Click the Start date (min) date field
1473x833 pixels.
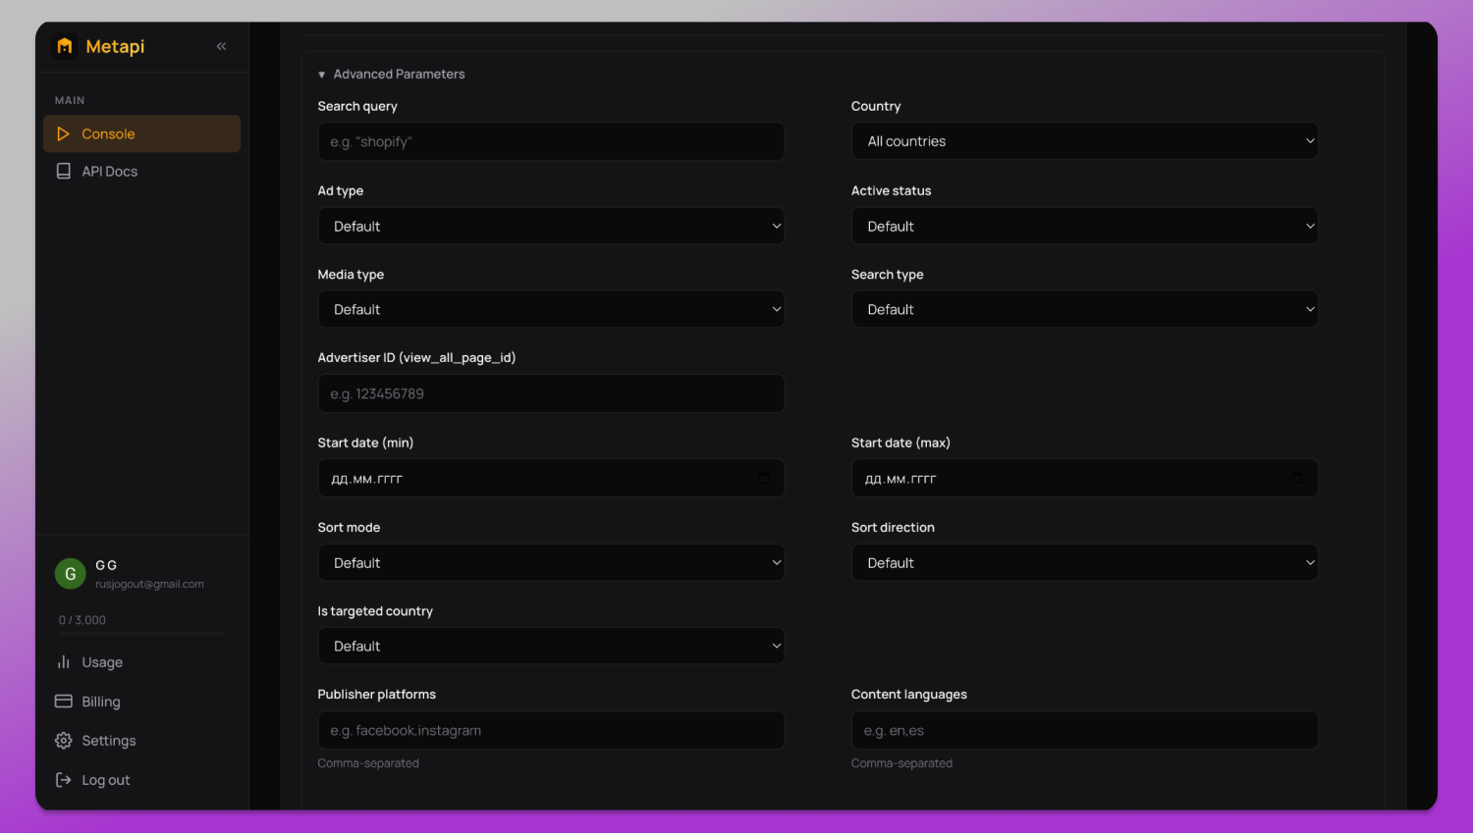pos(551,479)
